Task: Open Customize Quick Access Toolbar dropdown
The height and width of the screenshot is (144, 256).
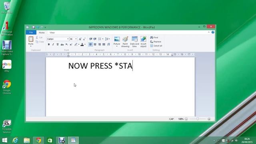Action: pyautogui.click(x=45, y=28)
